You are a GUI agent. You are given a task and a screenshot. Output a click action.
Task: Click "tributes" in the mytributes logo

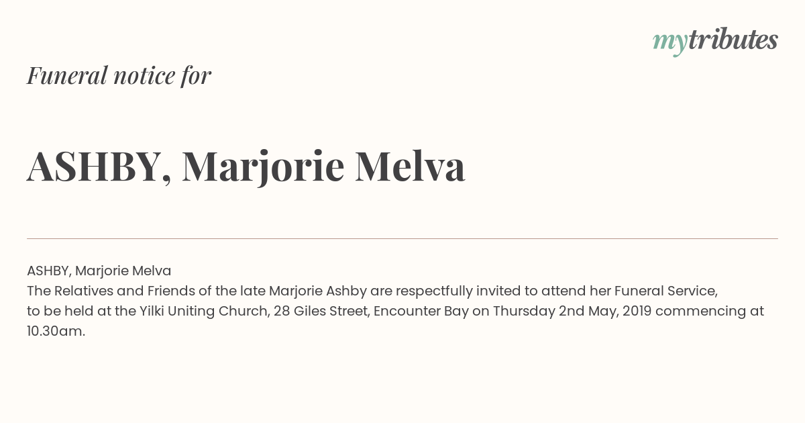pos(733,40)
